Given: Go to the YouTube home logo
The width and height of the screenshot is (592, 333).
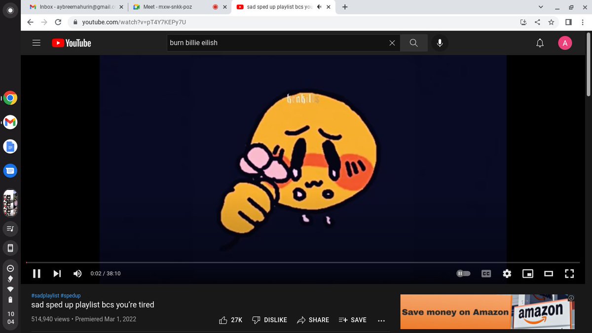Looking at the screenshot, I should coord(72,43).
